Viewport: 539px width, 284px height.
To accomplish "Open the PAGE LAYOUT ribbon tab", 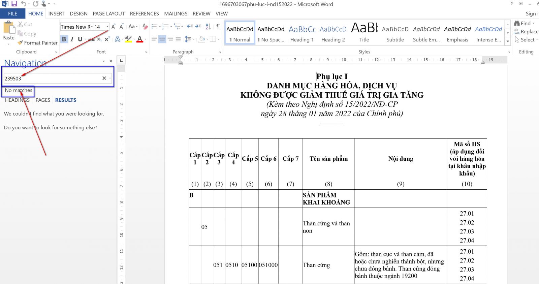I will [108, 13].
